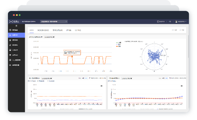Switch to the tab right after GNSS
Screen dimensions: 197x120
coord(43,30)
